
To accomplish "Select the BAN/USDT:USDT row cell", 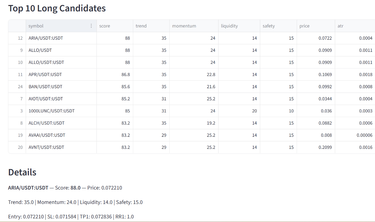I will [61, 87].
